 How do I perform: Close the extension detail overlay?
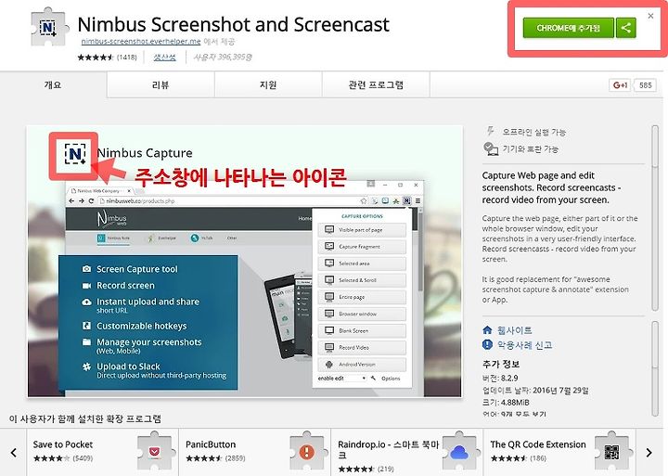coord(650,16)
